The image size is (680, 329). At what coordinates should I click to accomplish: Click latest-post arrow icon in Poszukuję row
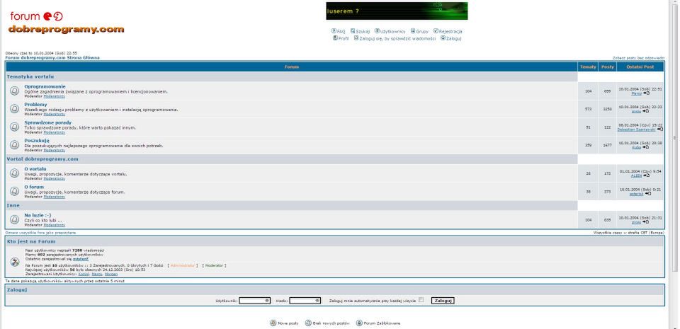[x=645, y=147]
